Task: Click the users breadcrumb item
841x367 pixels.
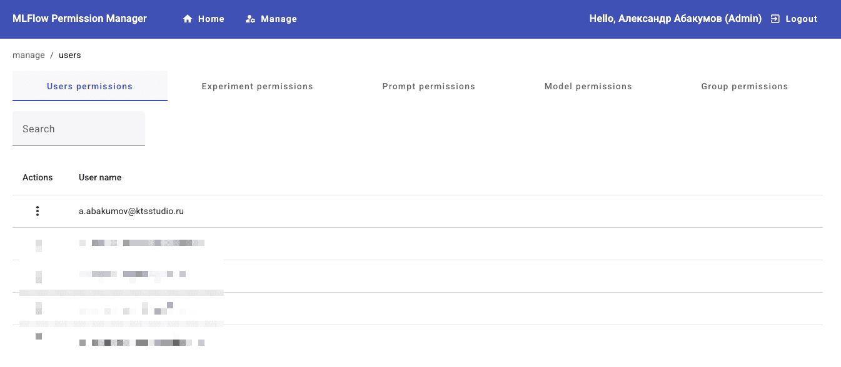Action: tap(69, 55)
